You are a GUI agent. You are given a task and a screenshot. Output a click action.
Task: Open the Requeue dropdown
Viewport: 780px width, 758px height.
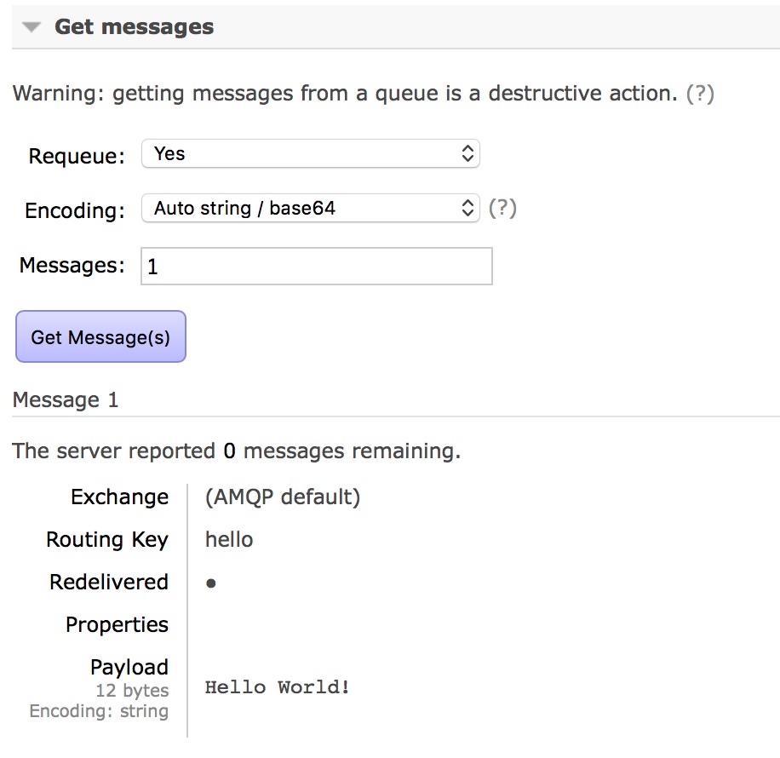(x=311, y=153)
